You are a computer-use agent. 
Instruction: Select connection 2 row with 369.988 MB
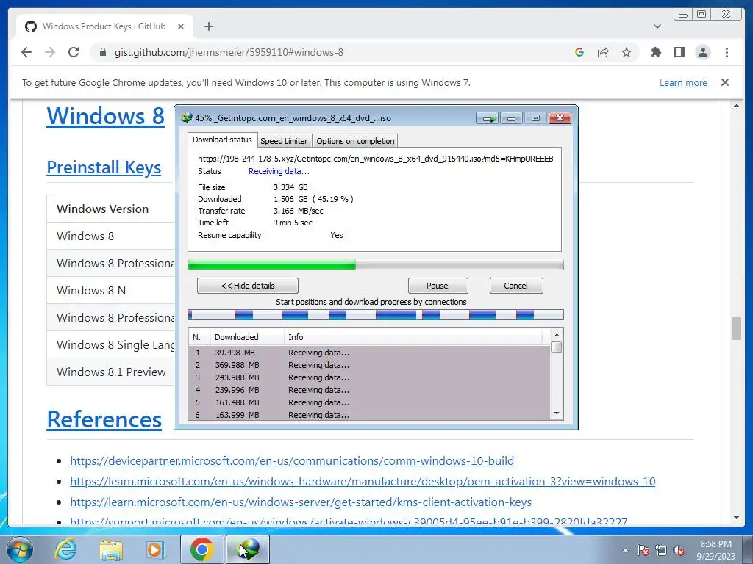click(369, 365)
